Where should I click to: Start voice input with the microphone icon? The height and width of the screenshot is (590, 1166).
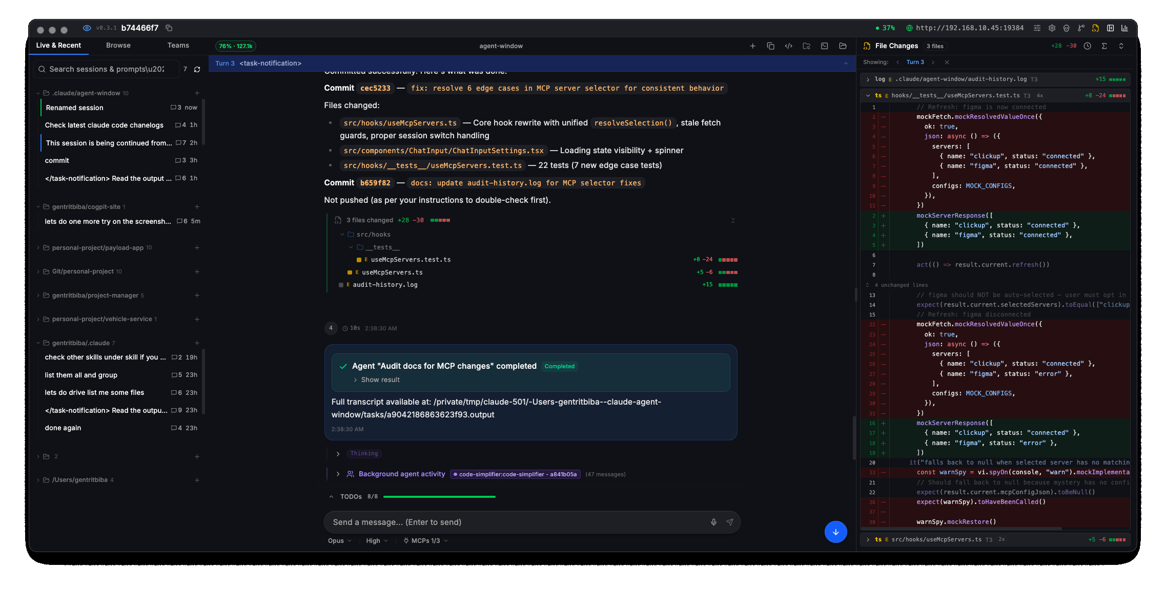(x=713, y=522)
